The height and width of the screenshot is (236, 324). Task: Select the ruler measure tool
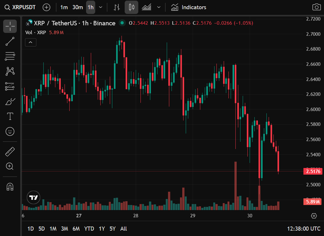click(10, 152)
